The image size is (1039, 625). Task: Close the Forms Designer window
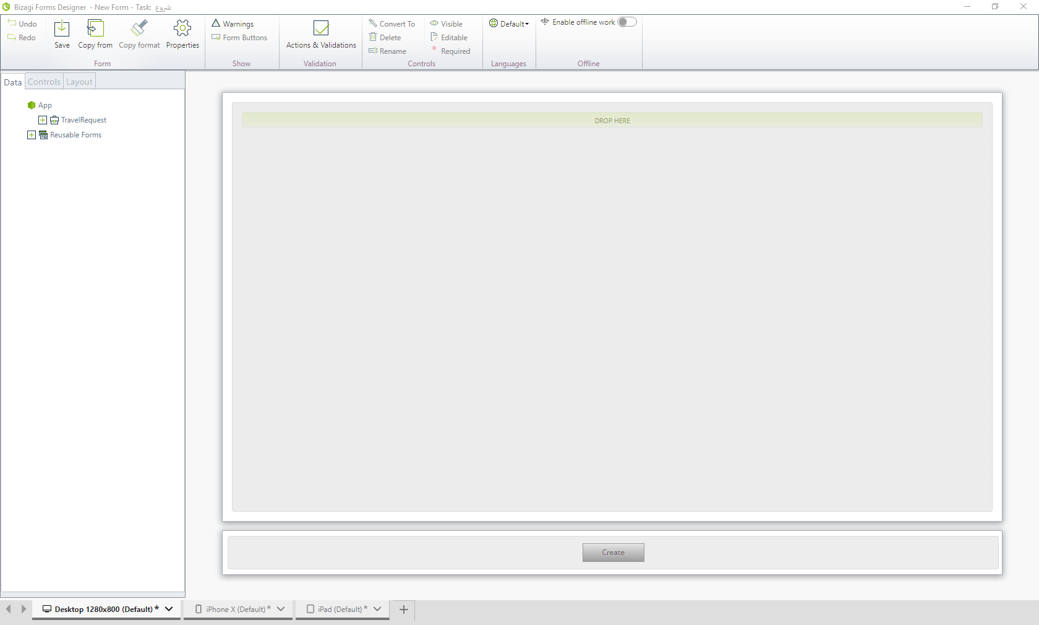(1024, 7)
